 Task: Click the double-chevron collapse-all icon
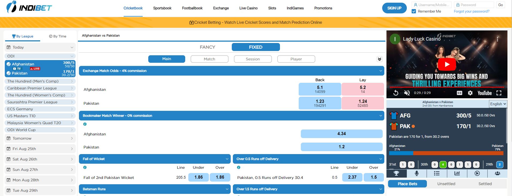pos(380,59)
